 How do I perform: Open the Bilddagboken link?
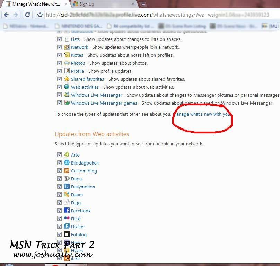(85, 163)
